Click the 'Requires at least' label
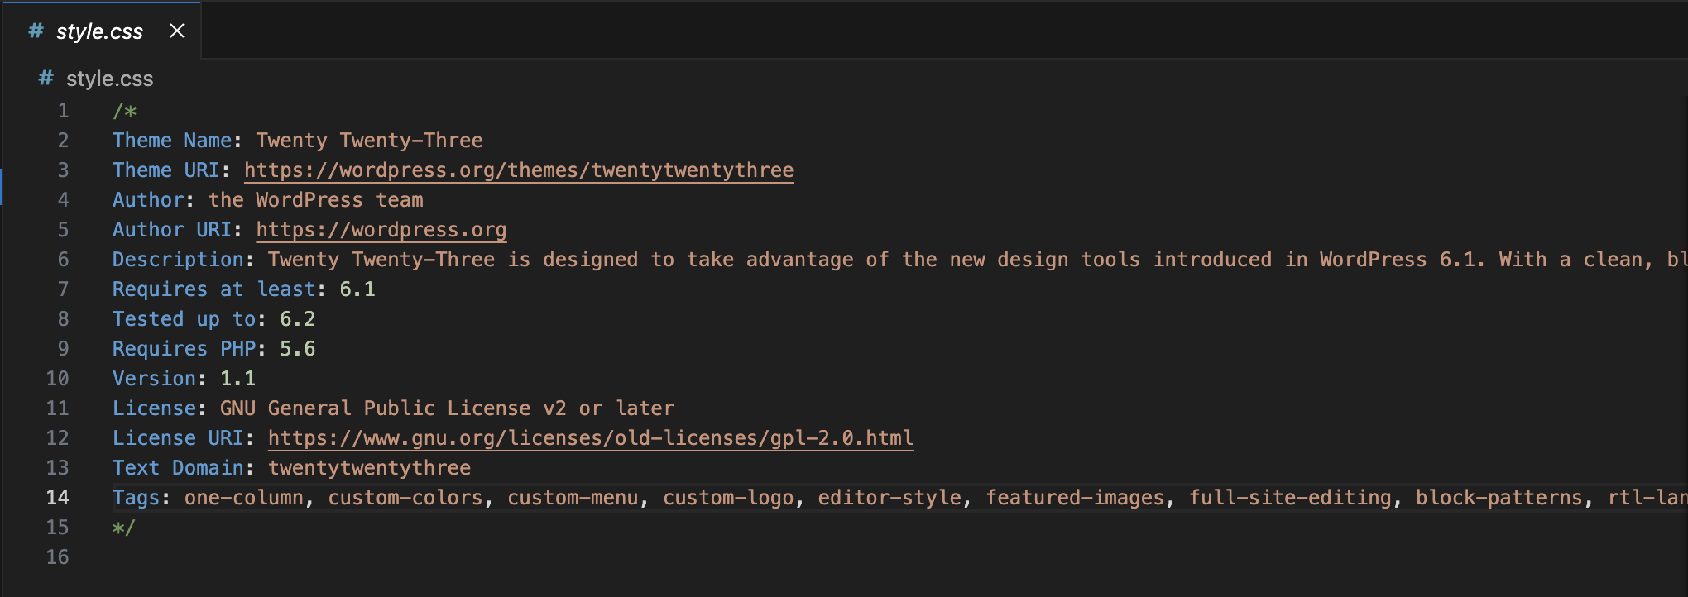 (x=214, y=289)
